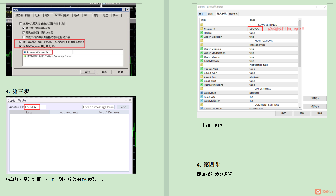The height and width of the screenshot is (196, 336).
Task: Open the 社区 tab
Action: coord(106,15)
